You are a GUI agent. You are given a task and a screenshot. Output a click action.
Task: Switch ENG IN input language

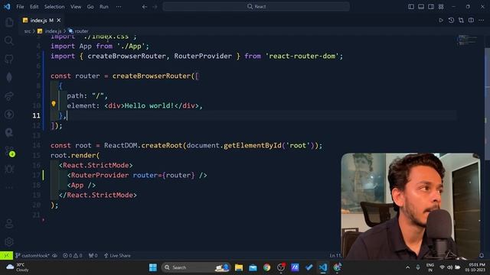click(430, 267)
